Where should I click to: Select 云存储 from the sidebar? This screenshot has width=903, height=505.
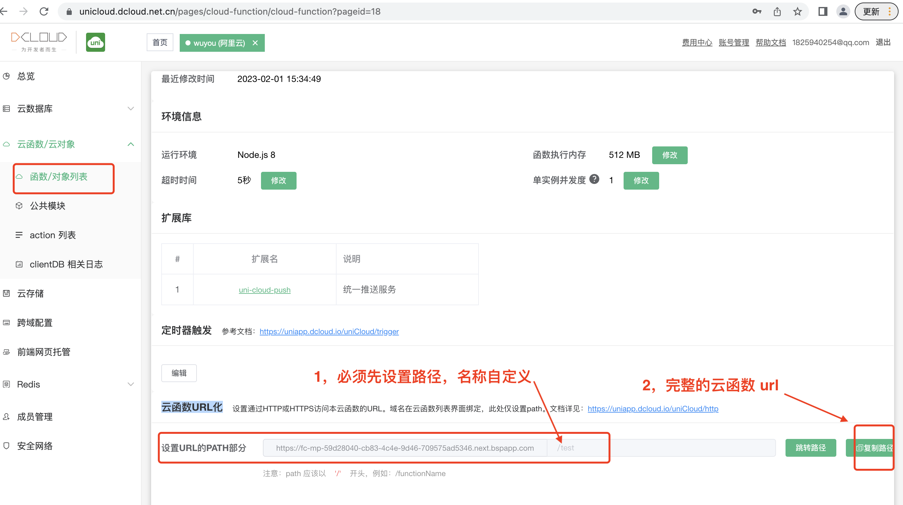pos(30,293)
